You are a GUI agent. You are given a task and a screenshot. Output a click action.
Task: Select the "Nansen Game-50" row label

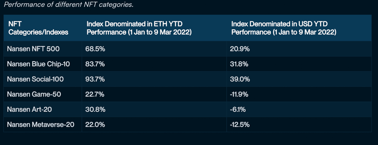click(x=34, y=95)
